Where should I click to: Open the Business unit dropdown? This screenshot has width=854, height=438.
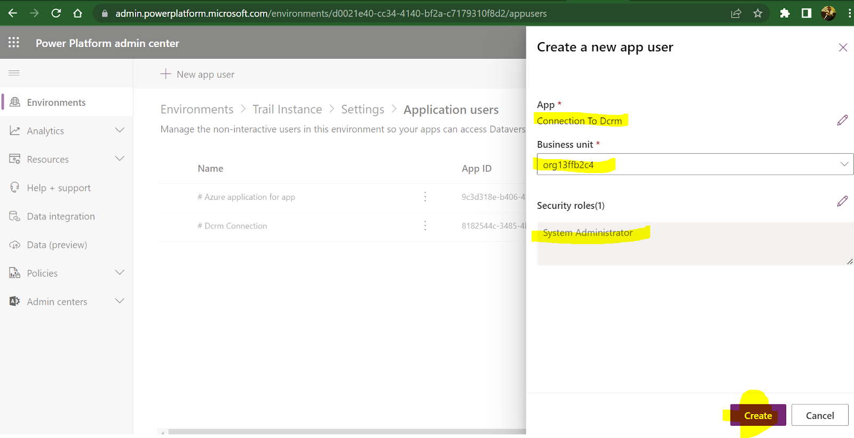[695, 164]
